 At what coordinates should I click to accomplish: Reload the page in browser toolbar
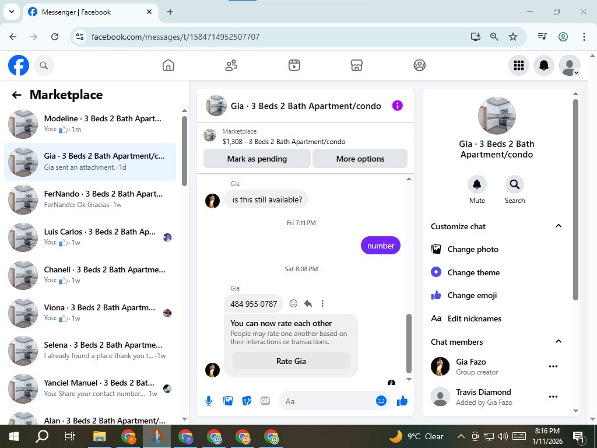(x=55, y=37)
